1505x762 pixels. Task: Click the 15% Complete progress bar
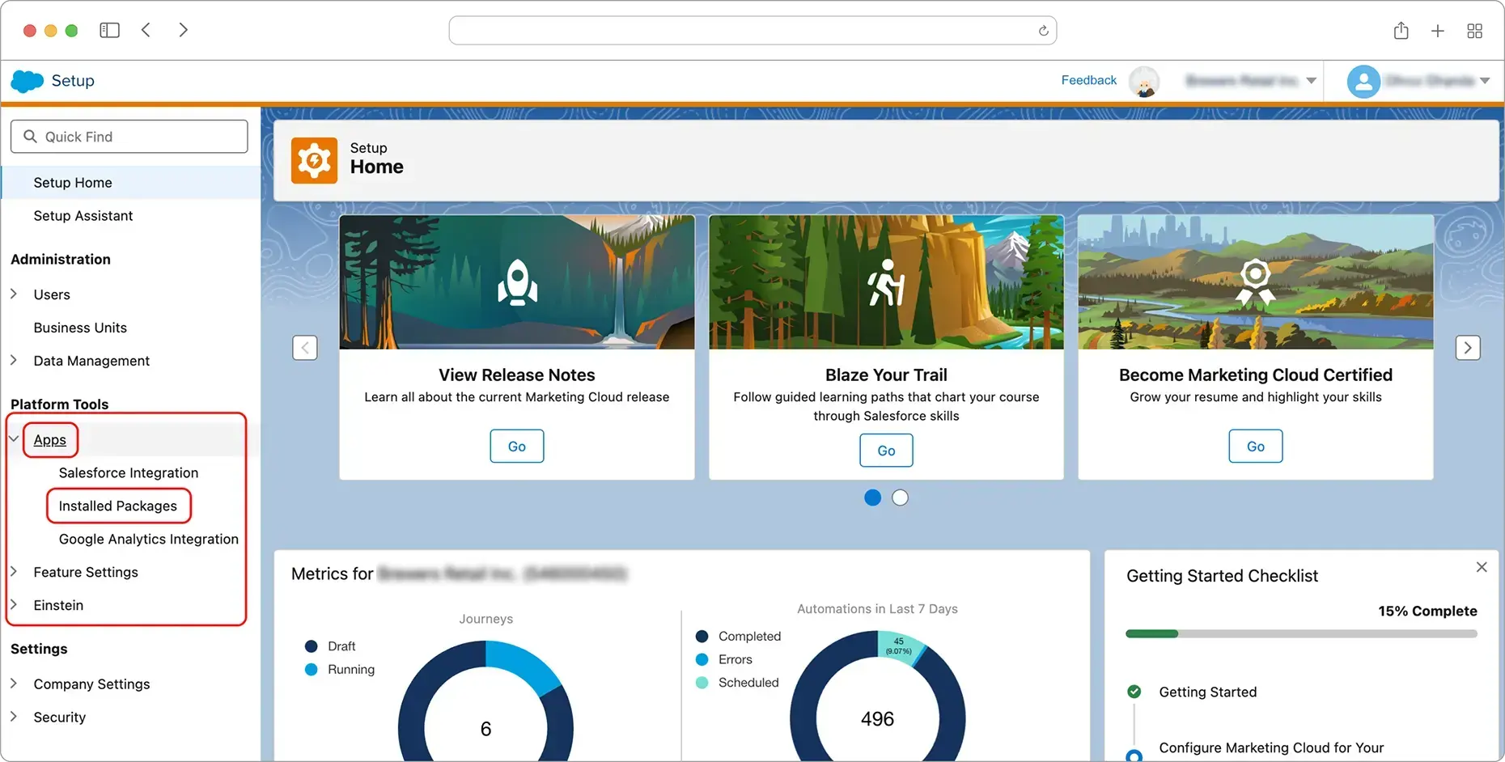pos(1301,634)
